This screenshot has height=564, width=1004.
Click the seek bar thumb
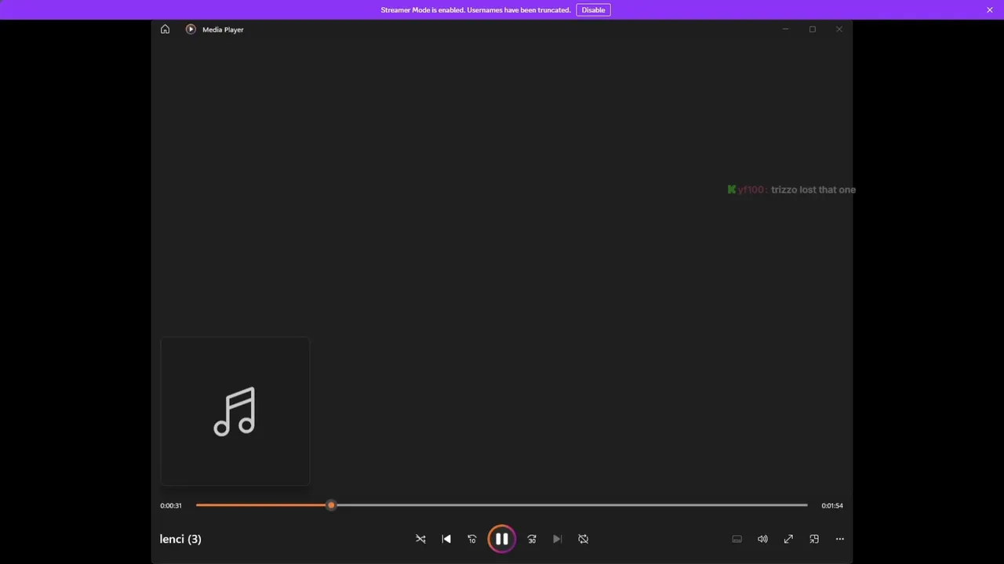pyautogui.click(x=331, y=505)
